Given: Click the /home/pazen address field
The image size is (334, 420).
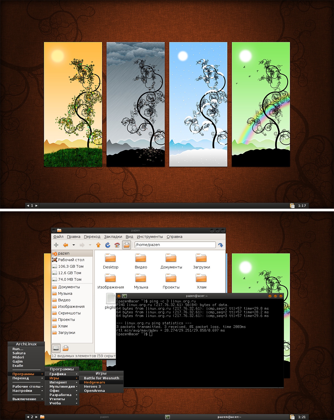Looking at the screenshot, I should (x=175, y=245).
